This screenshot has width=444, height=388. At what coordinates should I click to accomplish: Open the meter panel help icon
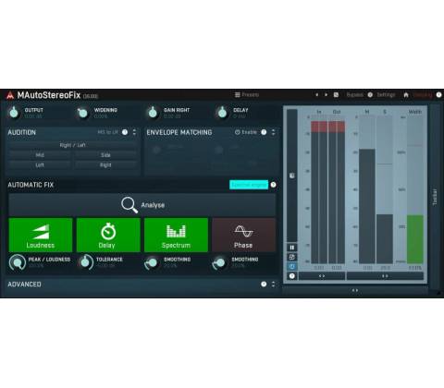[292, 276]
